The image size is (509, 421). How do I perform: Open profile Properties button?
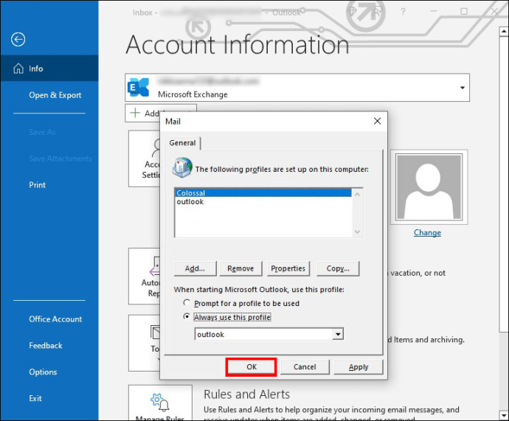tap(288, 268)
